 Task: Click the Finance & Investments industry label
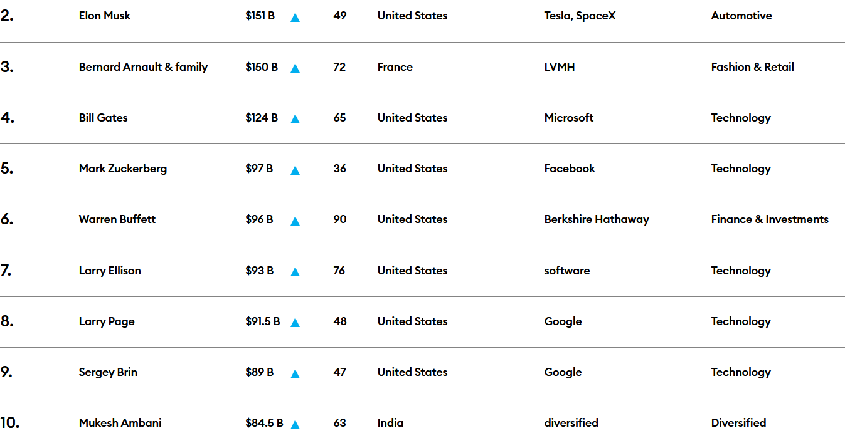click(770, 219)
